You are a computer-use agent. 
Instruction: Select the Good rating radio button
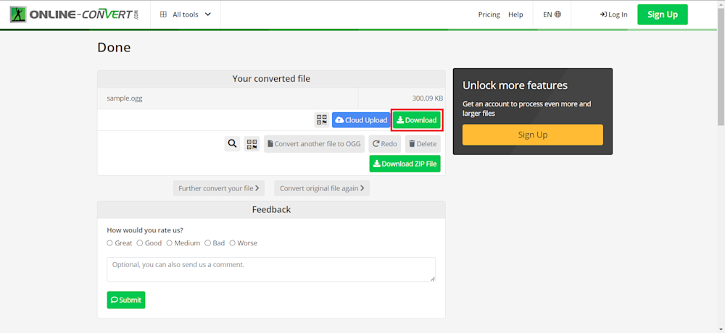pyautogui.click(x=140, y=243)
